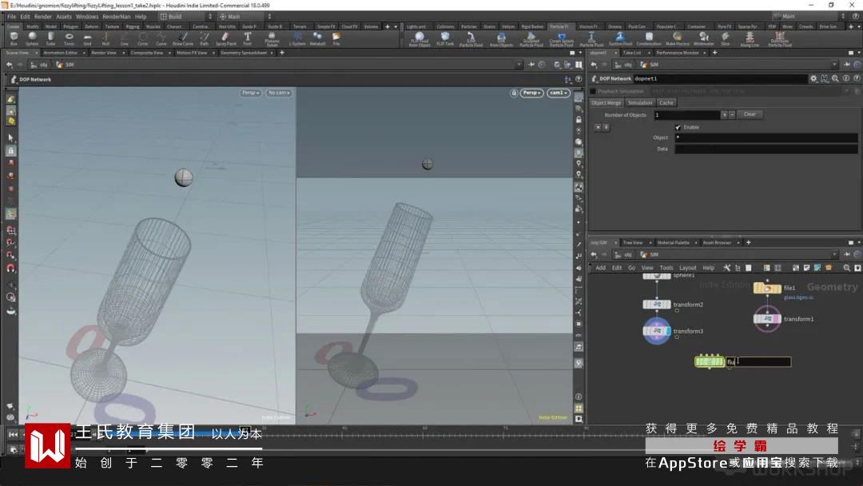The image size is (863, 486).
Task: Open left viewport Persp dropdown
Action: (x=250, y=93)
